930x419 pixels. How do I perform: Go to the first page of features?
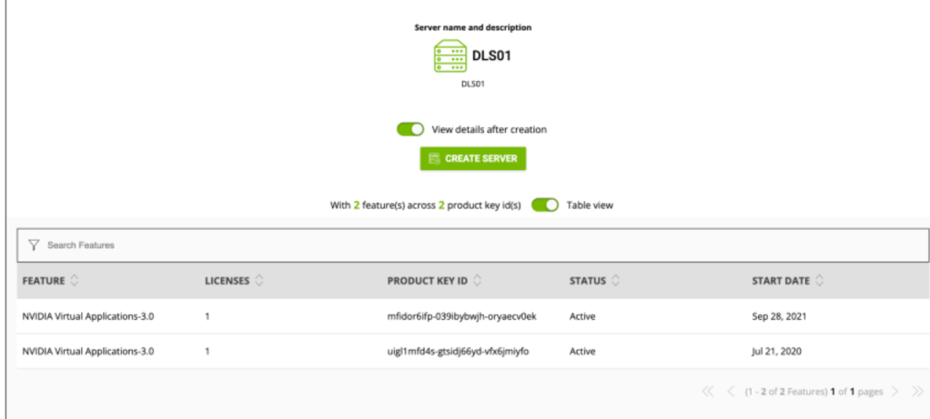tap(708, 391)
